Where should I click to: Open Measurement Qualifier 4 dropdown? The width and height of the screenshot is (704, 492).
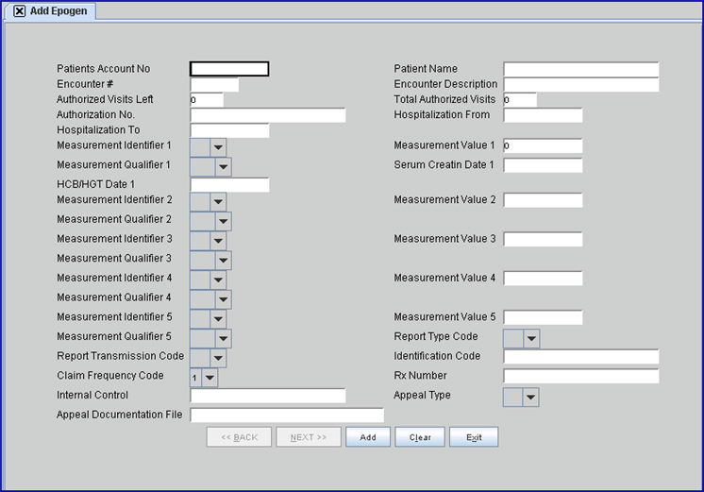(210, 299)
